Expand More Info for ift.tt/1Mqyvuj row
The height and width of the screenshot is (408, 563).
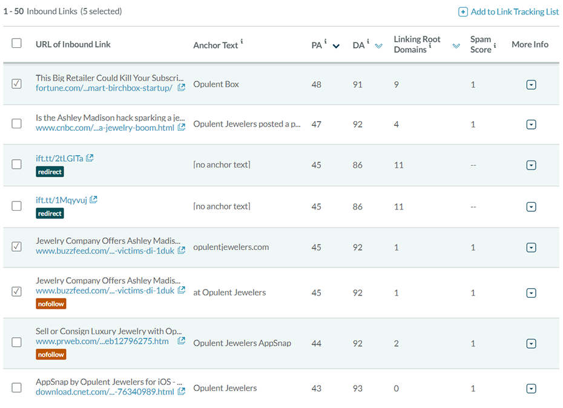(x=531, y=207)
